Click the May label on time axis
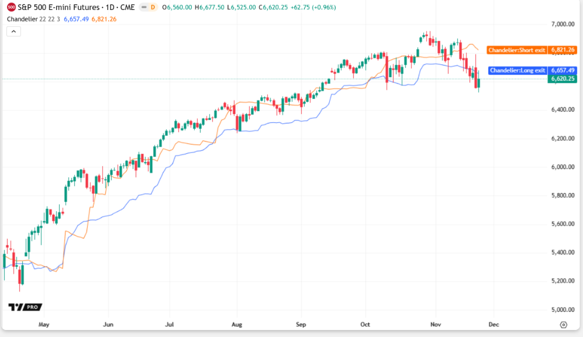 click(x=44, y=324)
